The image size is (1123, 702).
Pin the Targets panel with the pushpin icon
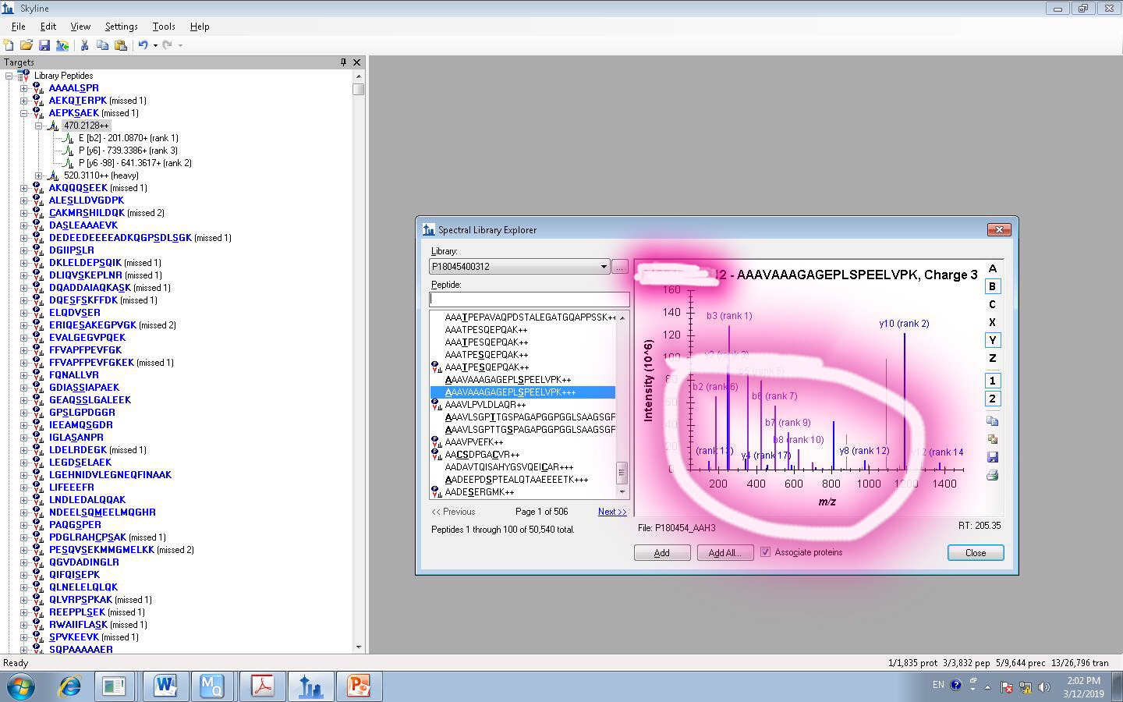point(343,62)
